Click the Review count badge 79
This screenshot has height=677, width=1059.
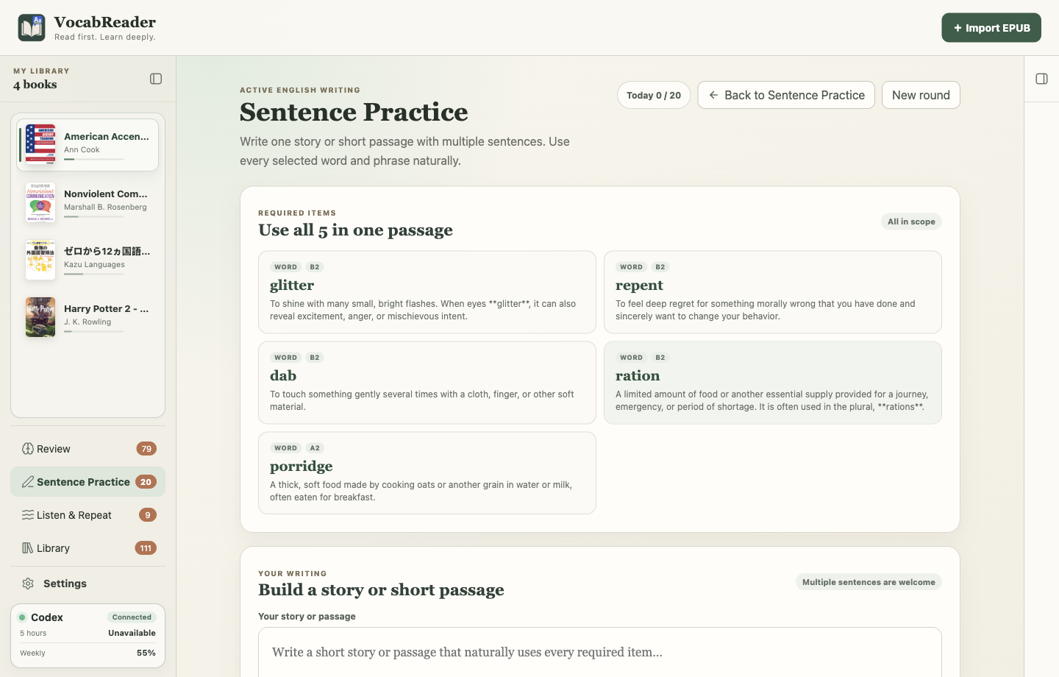coord(146,449)
